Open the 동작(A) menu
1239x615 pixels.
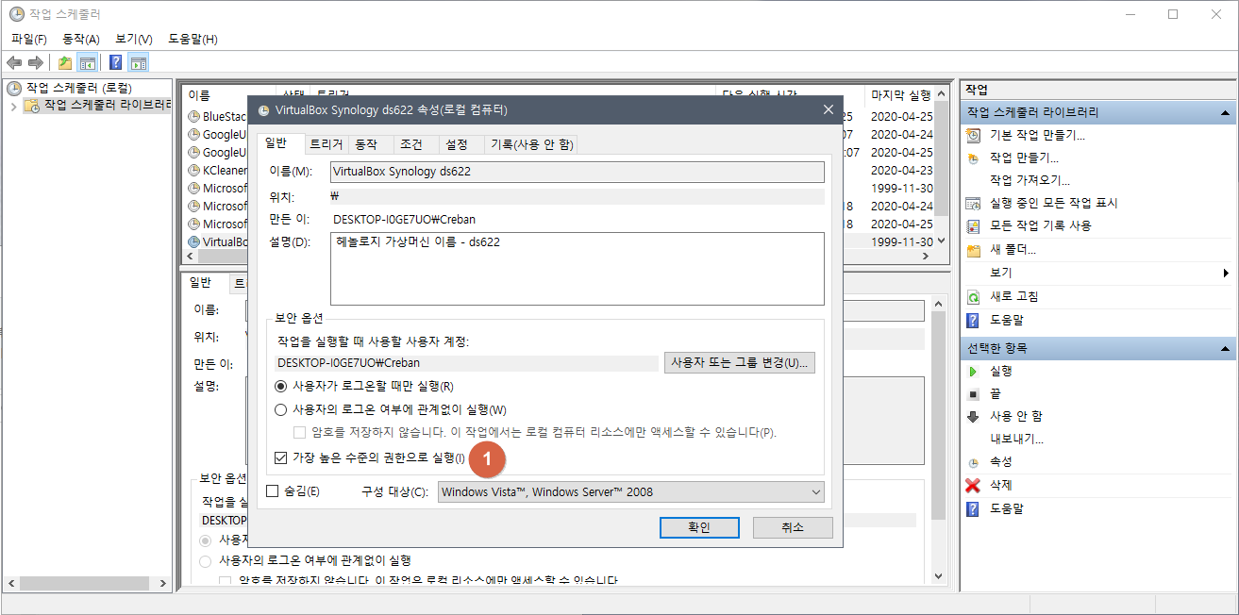click(81, 39)
